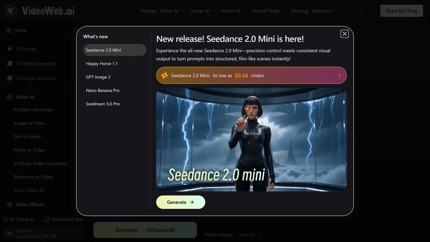Image resolution: width=430 pixels, height=242 pixels.
Task: Open Home in the top navigation
Action: (148, 11)
